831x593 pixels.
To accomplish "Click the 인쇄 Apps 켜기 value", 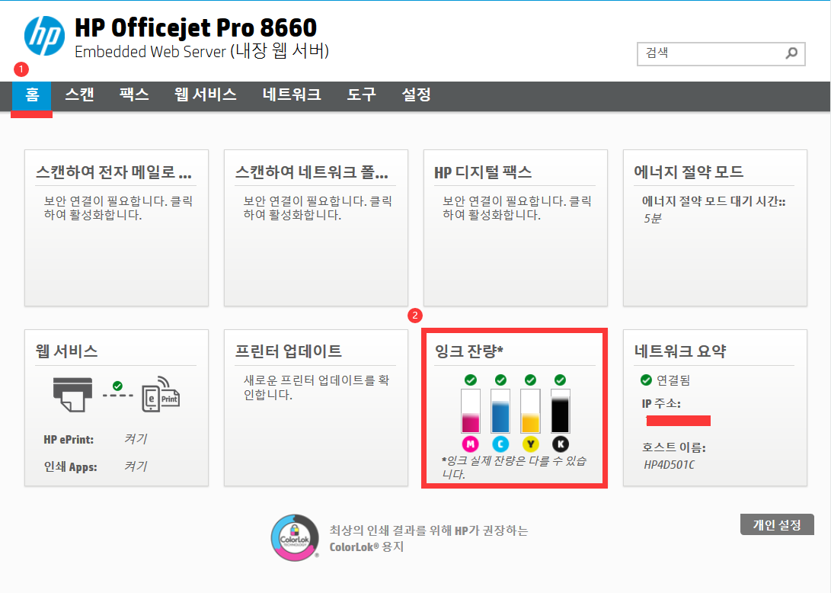I will [136, 466].
